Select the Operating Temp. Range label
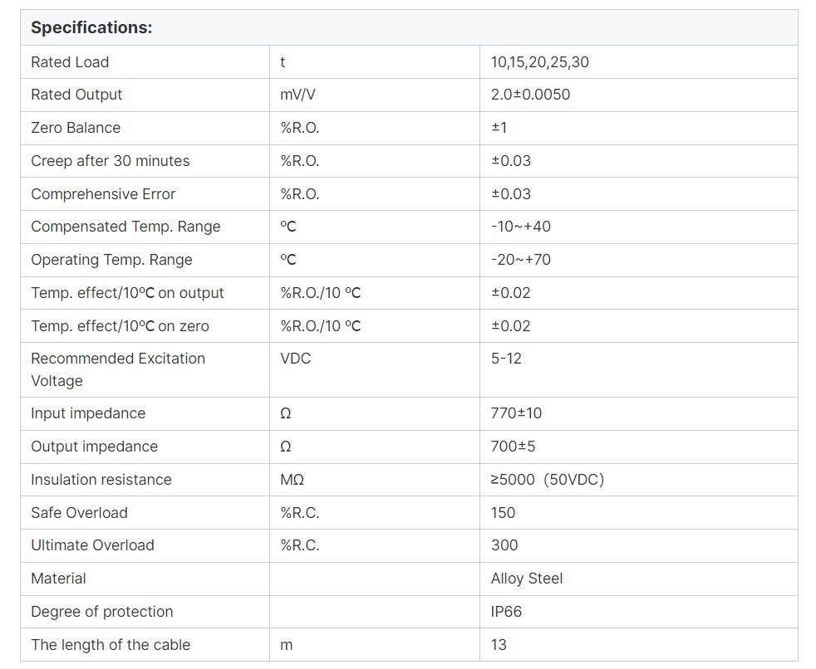Image resolution: width=816 pixels, height=669 pixels. tap(111, 260)
